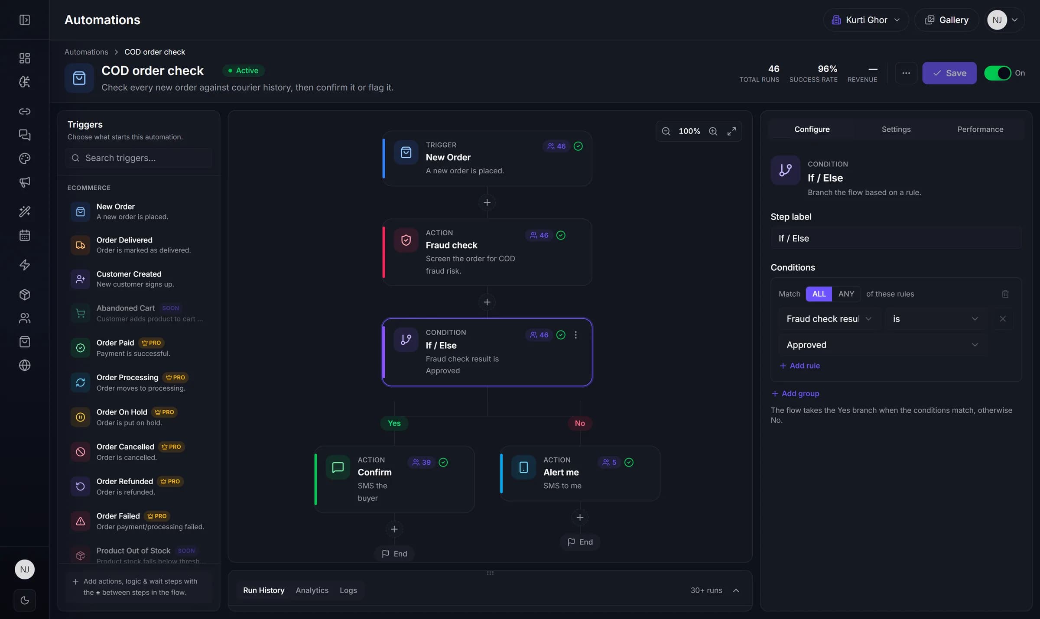Delete the conditions group trash icon
The image size is (1040, 619).
(x=1005, y=294)
